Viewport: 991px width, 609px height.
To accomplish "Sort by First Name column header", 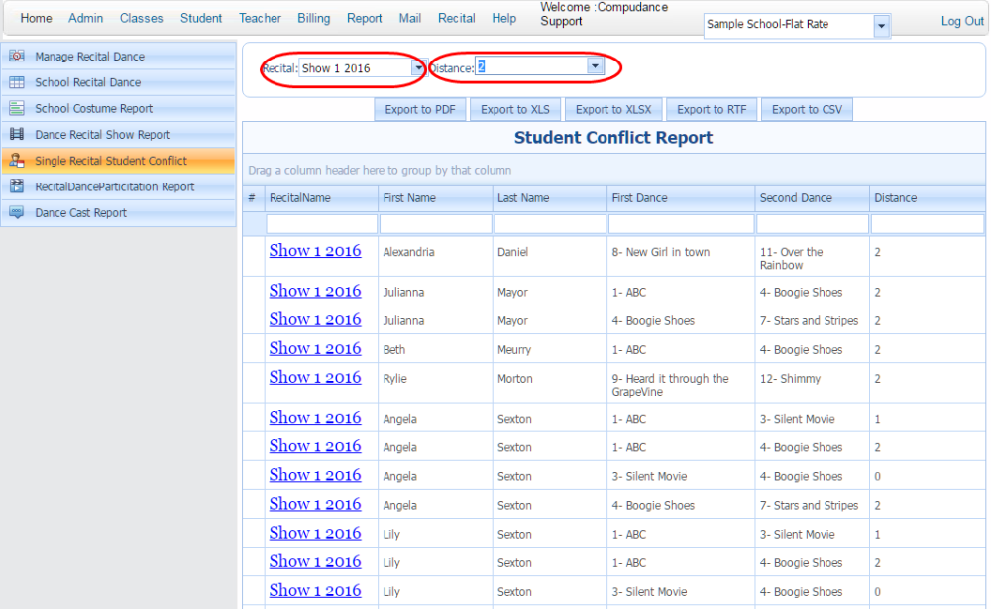I will click(x=435, y=198).
